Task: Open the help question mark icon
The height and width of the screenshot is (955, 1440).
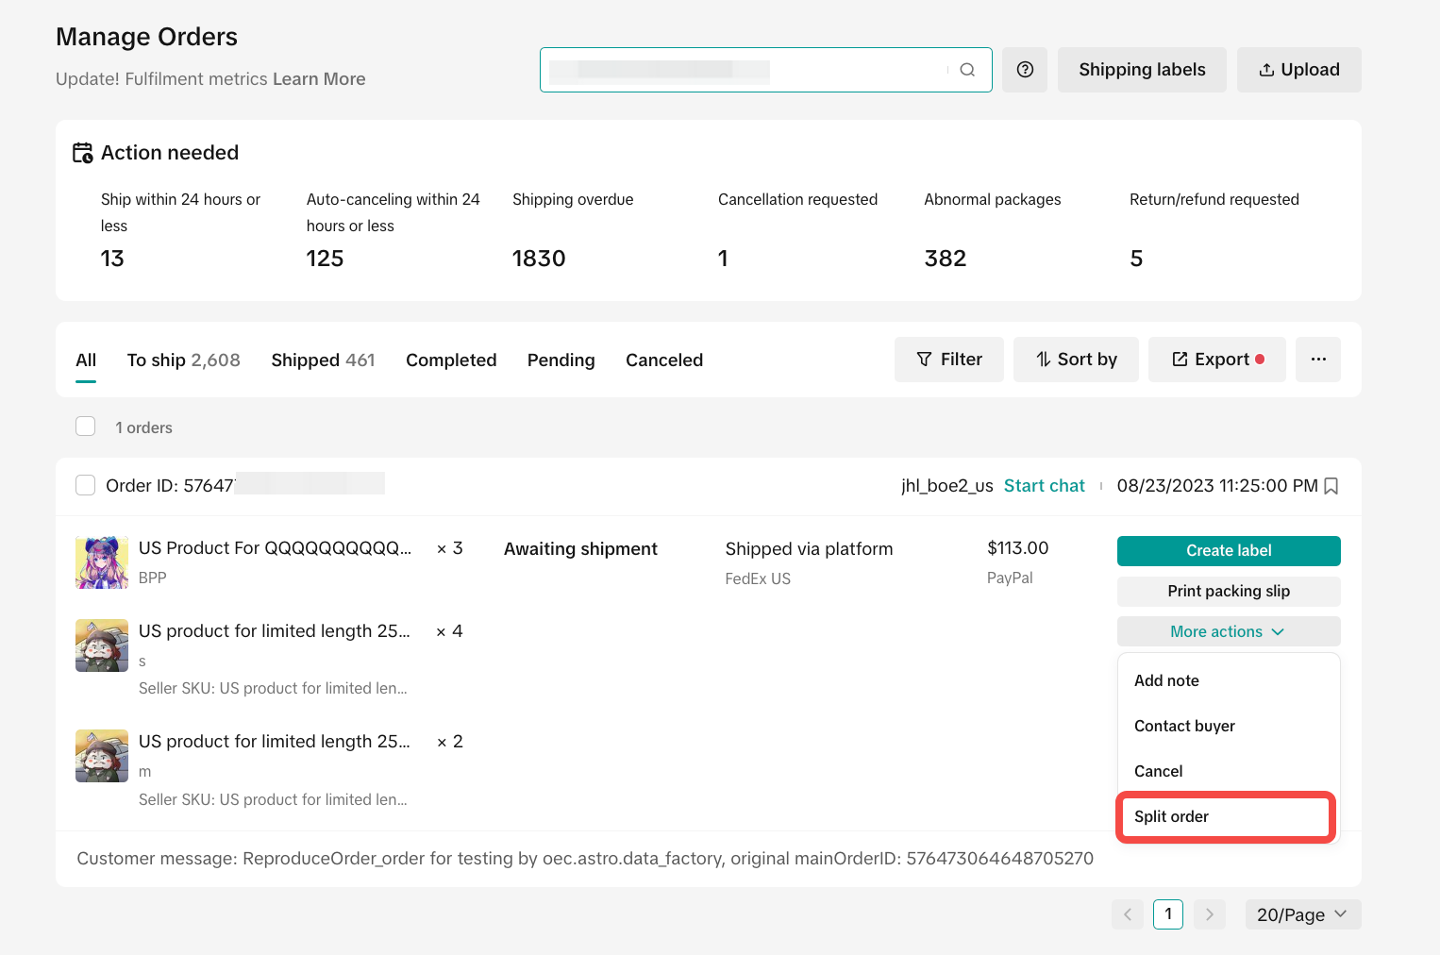Action: (1025, 70)
